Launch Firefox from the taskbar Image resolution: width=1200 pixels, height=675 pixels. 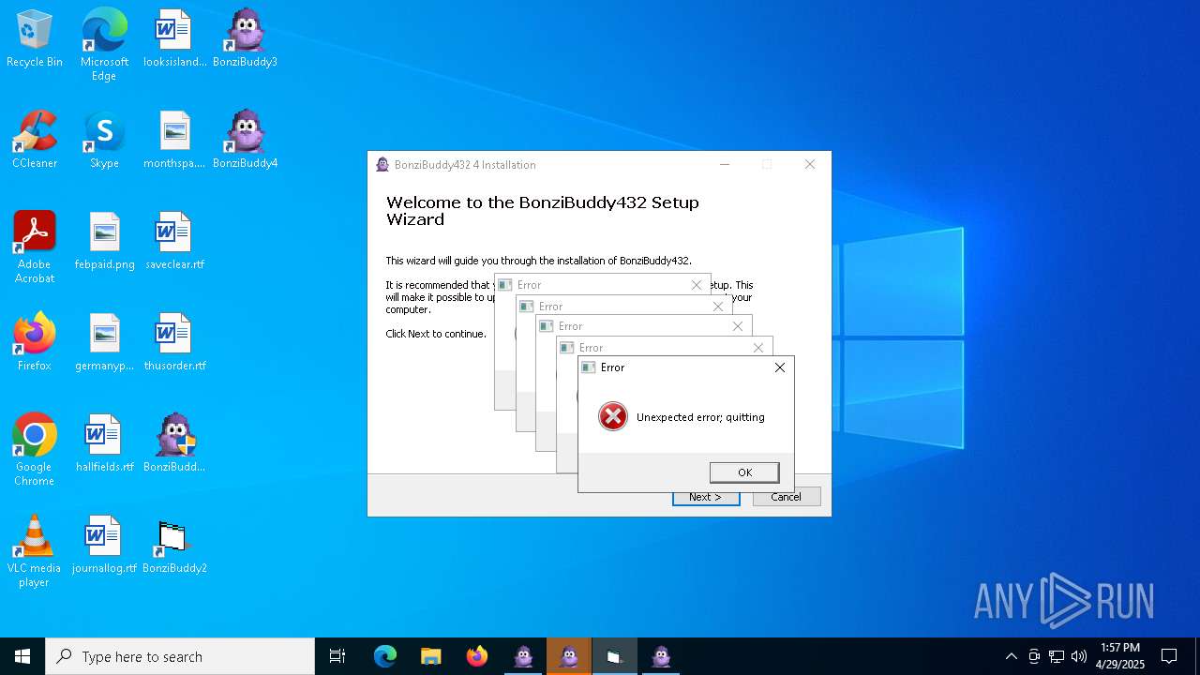pos(477,656)
